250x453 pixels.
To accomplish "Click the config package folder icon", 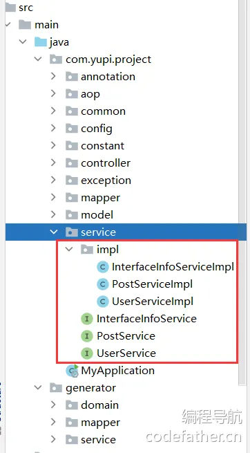I will 72,129.
